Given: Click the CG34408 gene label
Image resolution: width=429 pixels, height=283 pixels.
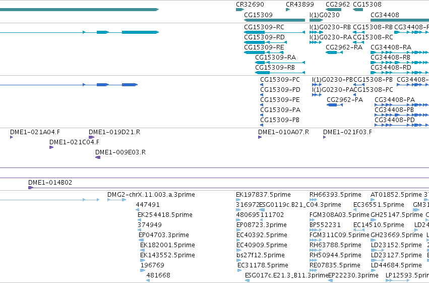Looking at the screenshot, I should 385,15.
